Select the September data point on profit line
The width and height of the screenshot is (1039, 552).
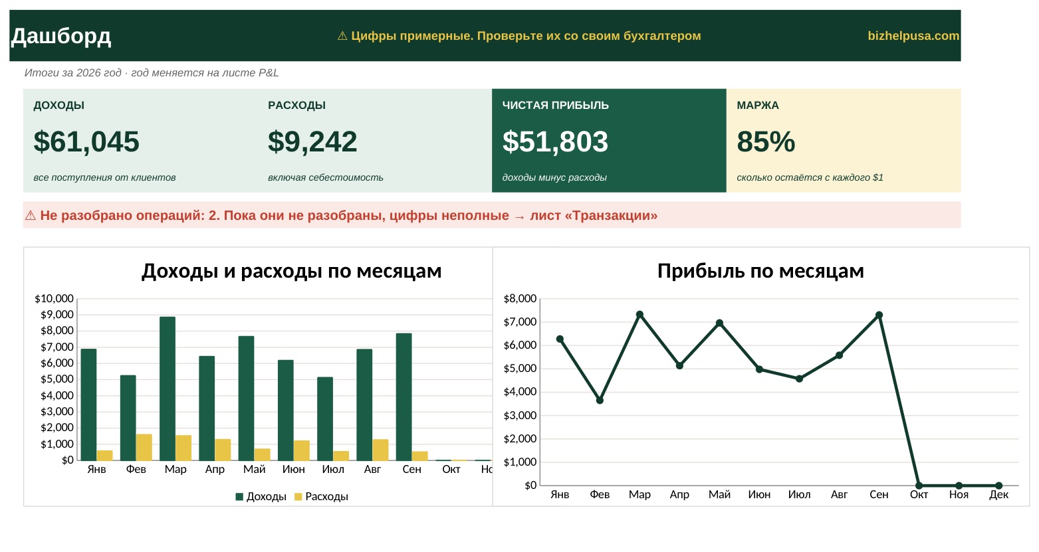pos(879,315)
